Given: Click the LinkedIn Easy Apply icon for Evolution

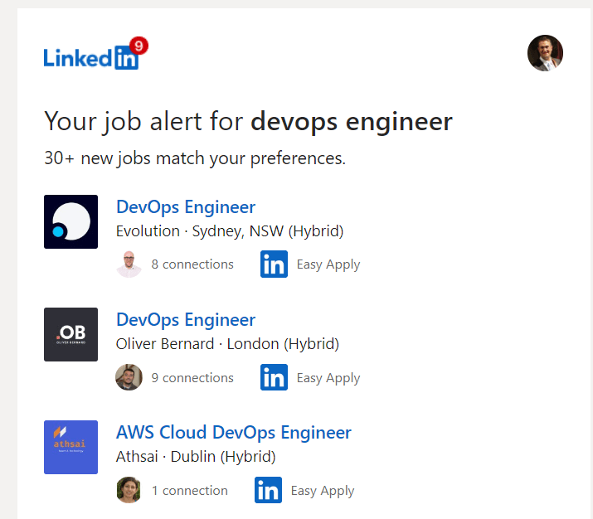Looking at the screenshot, I should point(274,264).
